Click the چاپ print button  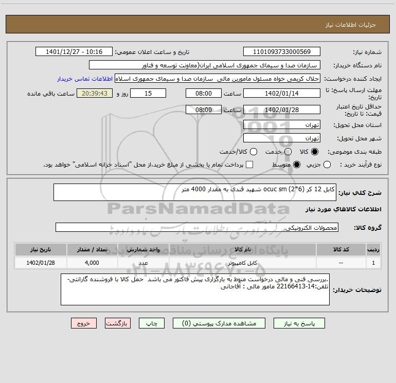tap(152, 323)
